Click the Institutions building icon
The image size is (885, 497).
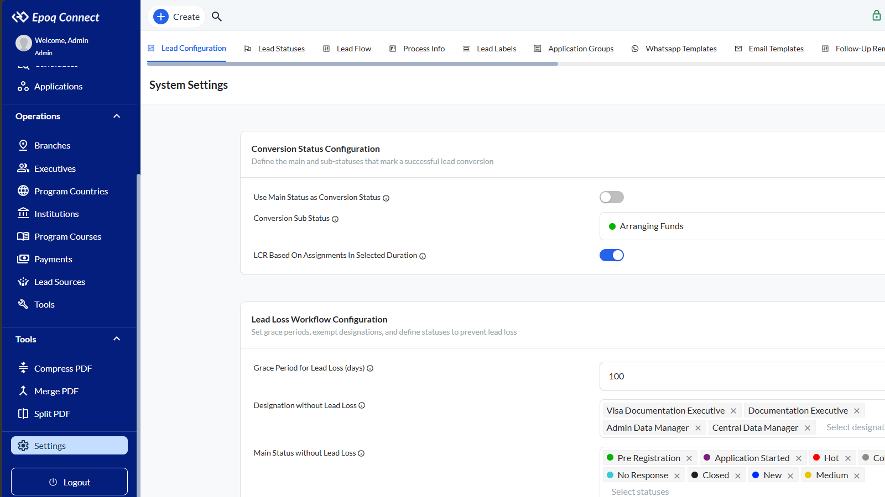coord(23,214)
